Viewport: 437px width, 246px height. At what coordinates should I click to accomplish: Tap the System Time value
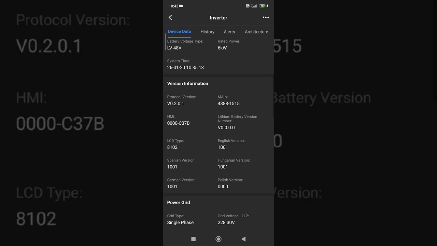pyautogui.click(x=185, y=68)
